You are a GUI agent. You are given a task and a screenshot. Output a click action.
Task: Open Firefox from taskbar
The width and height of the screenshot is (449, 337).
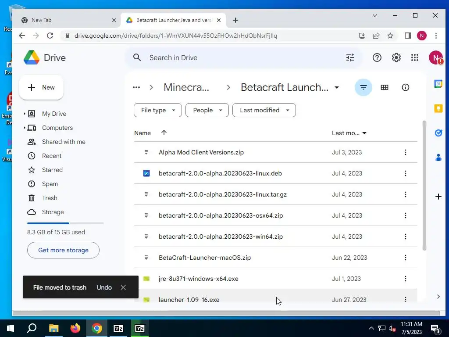(x=75, y=328)
